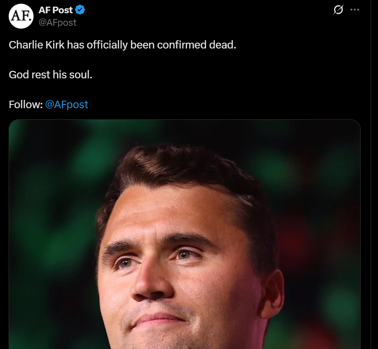This screenshot has width=378, height=349.
Task: Follow the blue @AFpost mention link
Action: pos(67,104)
